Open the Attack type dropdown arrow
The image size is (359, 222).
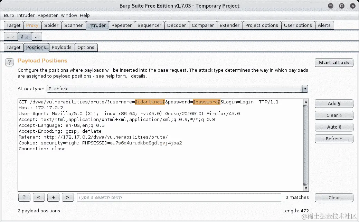pyautogui.click(x=305, y=89)
